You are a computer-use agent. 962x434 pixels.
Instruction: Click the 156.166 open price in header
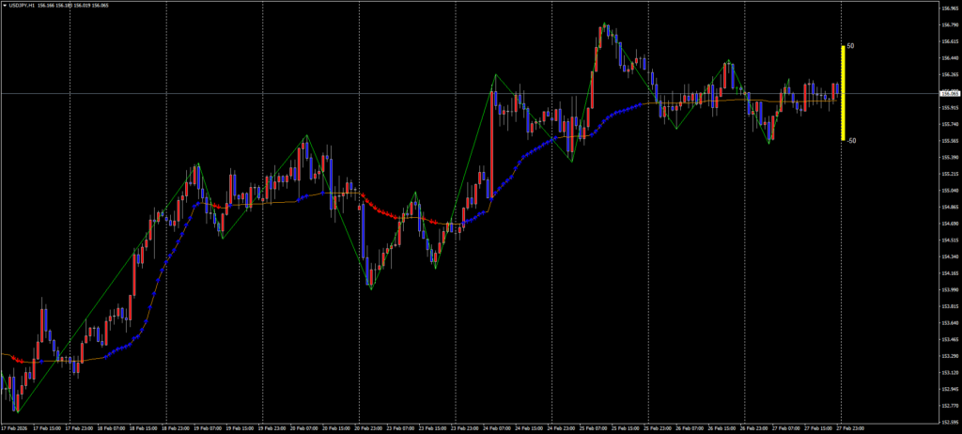47,6
